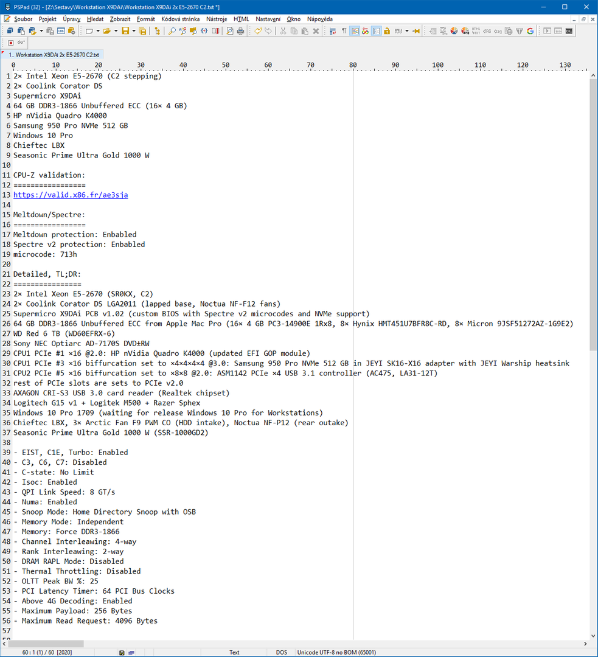
Task: Open the Soubor menu
Action: pos(23,19)
